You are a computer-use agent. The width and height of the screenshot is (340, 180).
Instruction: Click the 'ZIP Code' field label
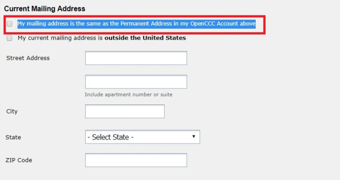(x=19, y=160)
